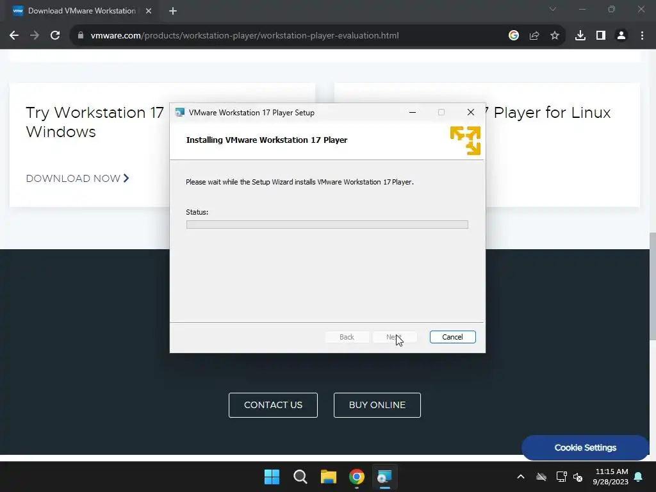
Task: Click the 'Status:' label
Action: (197, 212)
